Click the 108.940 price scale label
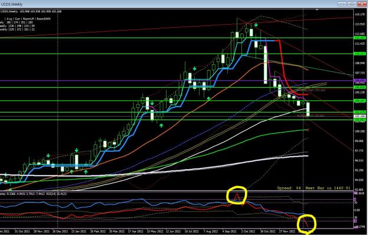Image resolution: width=368 pixels, height=235 pixels. 360,63
